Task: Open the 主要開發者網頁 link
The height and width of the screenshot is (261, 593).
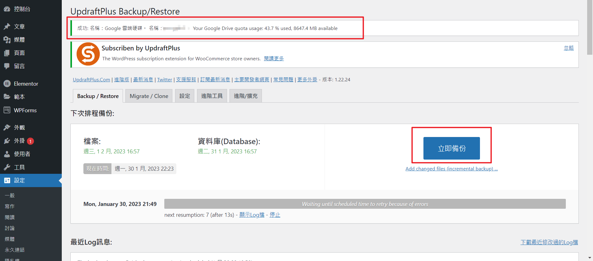Action: (252, 79)
